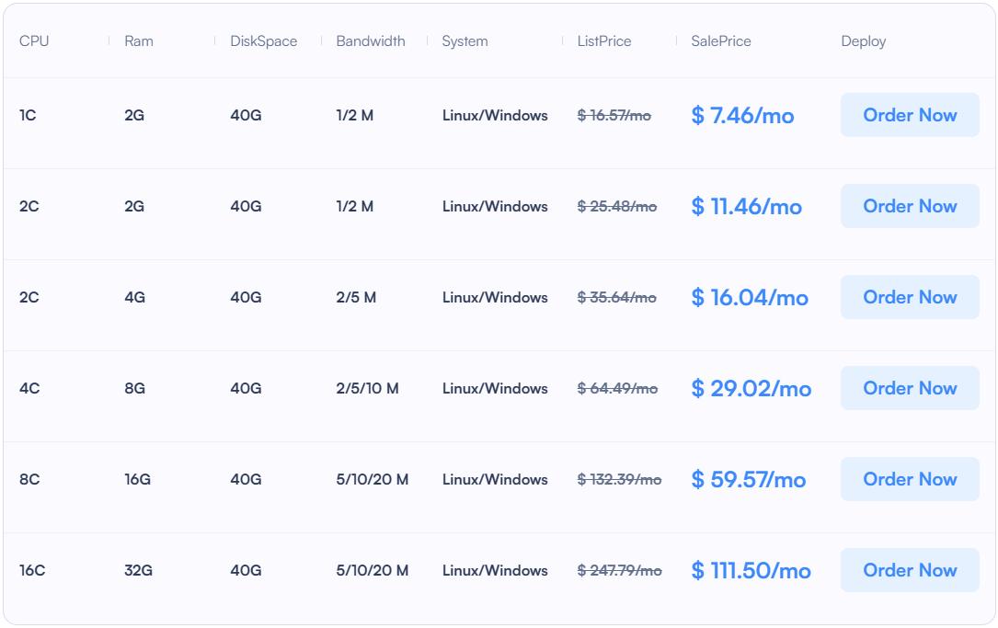998x628 pixels.
Task: Select the Ram column header
Action: (x=139, y=41)
